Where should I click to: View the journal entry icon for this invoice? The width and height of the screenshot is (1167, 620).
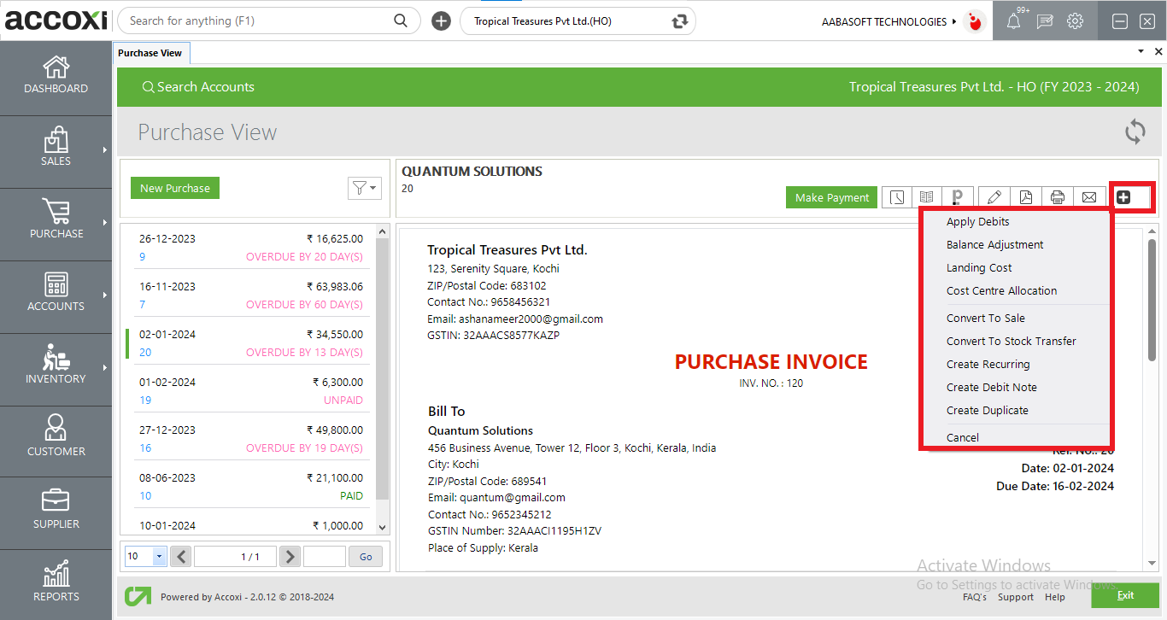928,196
